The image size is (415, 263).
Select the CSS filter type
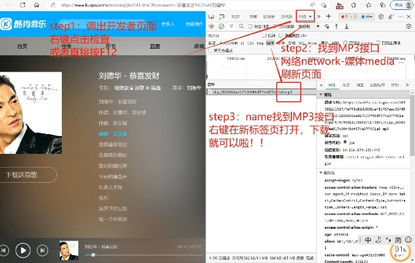[x=251, y=43]
